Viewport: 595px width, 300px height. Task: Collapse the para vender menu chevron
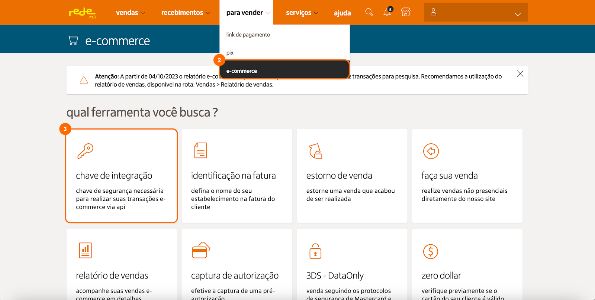(x=267, y=13)
